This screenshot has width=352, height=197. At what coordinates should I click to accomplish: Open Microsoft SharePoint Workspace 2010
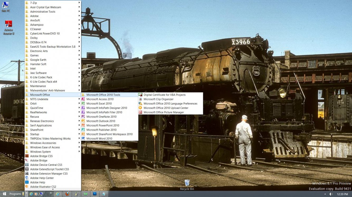pyautogui.click(x=110, y=134)
